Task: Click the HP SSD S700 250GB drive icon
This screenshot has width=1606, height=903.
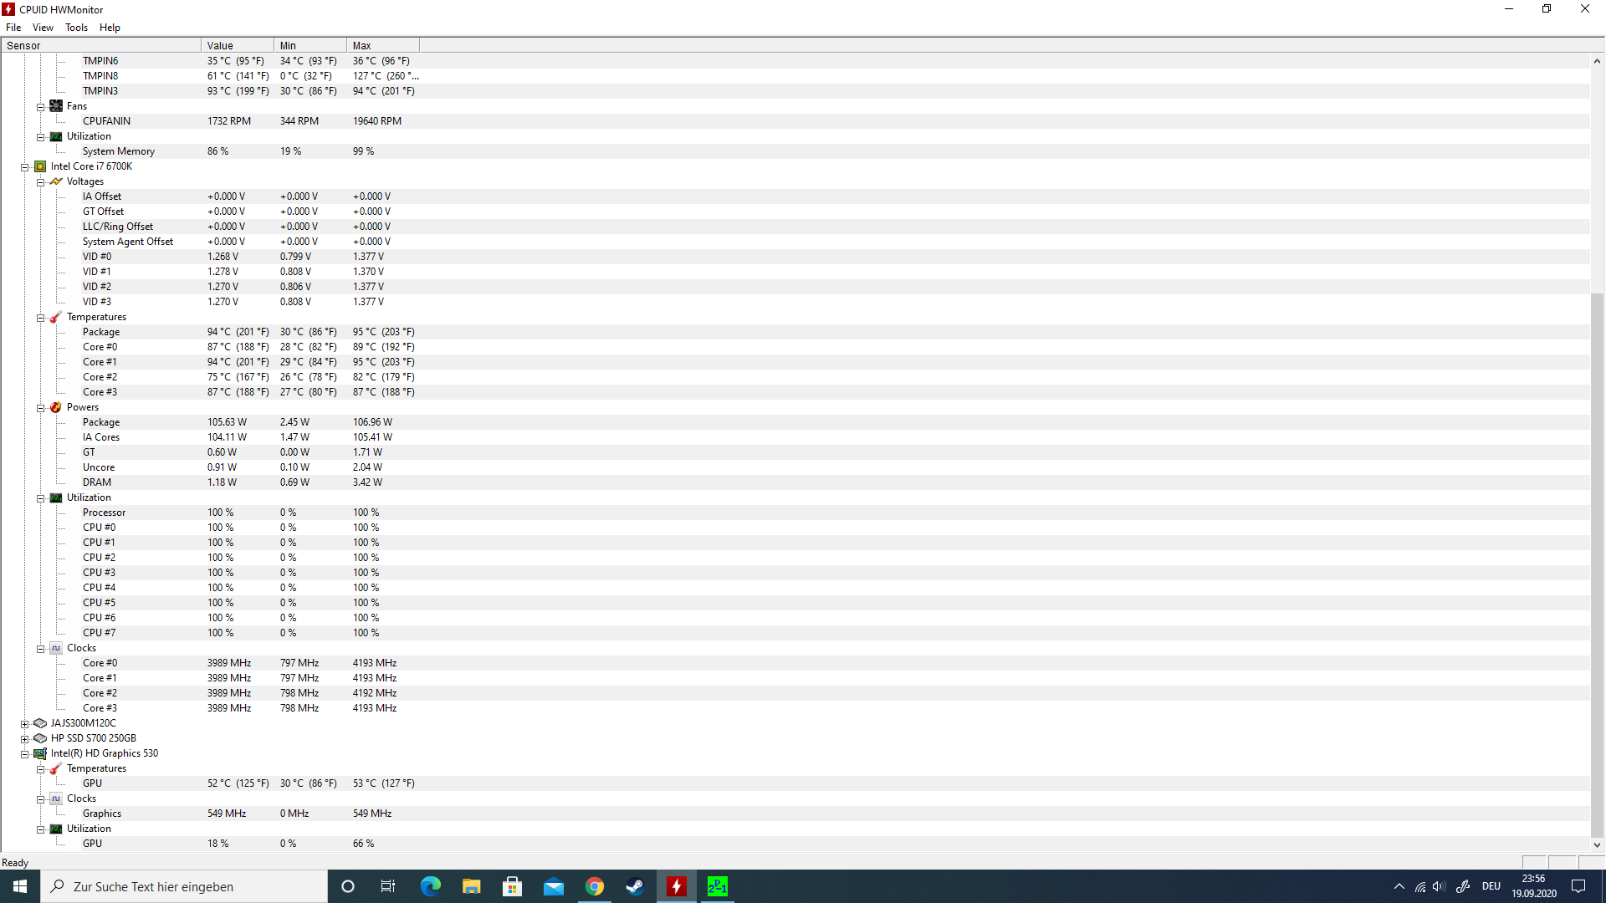Action: 39,738
